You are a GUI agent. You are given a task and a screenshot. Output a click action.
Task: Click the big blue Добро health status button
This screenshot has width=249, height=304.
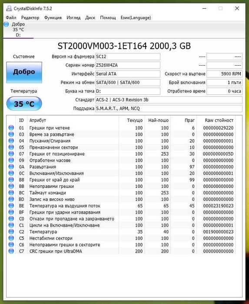[24, 72]
